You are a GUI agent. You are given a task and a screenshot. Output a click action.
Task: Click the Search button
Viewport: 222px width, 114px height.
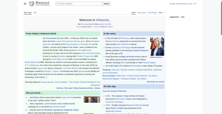pyautogui.click(x=106, y=4)
